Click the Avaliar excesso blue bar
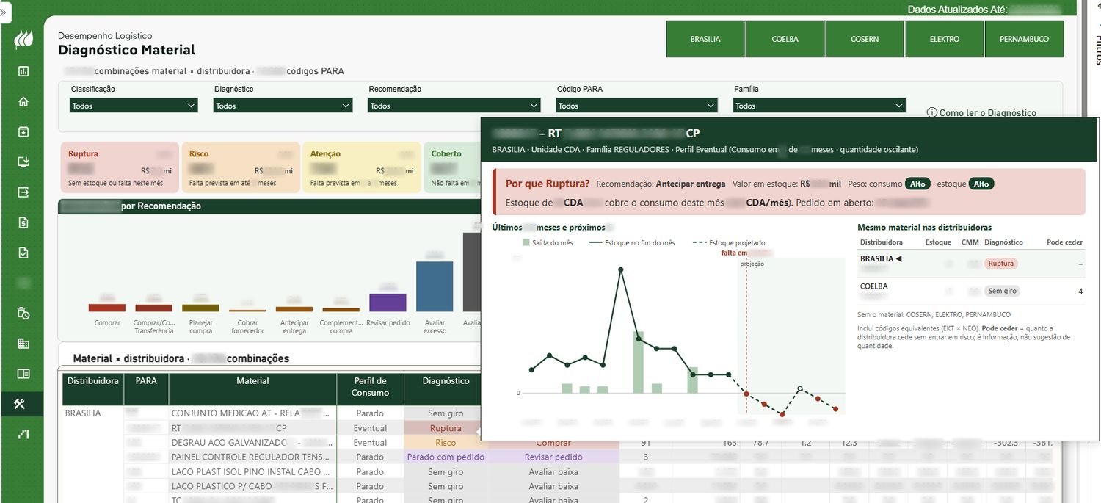Image resolution: width=1101 pixels, height=503 pixels. click(x=435, y=286)
